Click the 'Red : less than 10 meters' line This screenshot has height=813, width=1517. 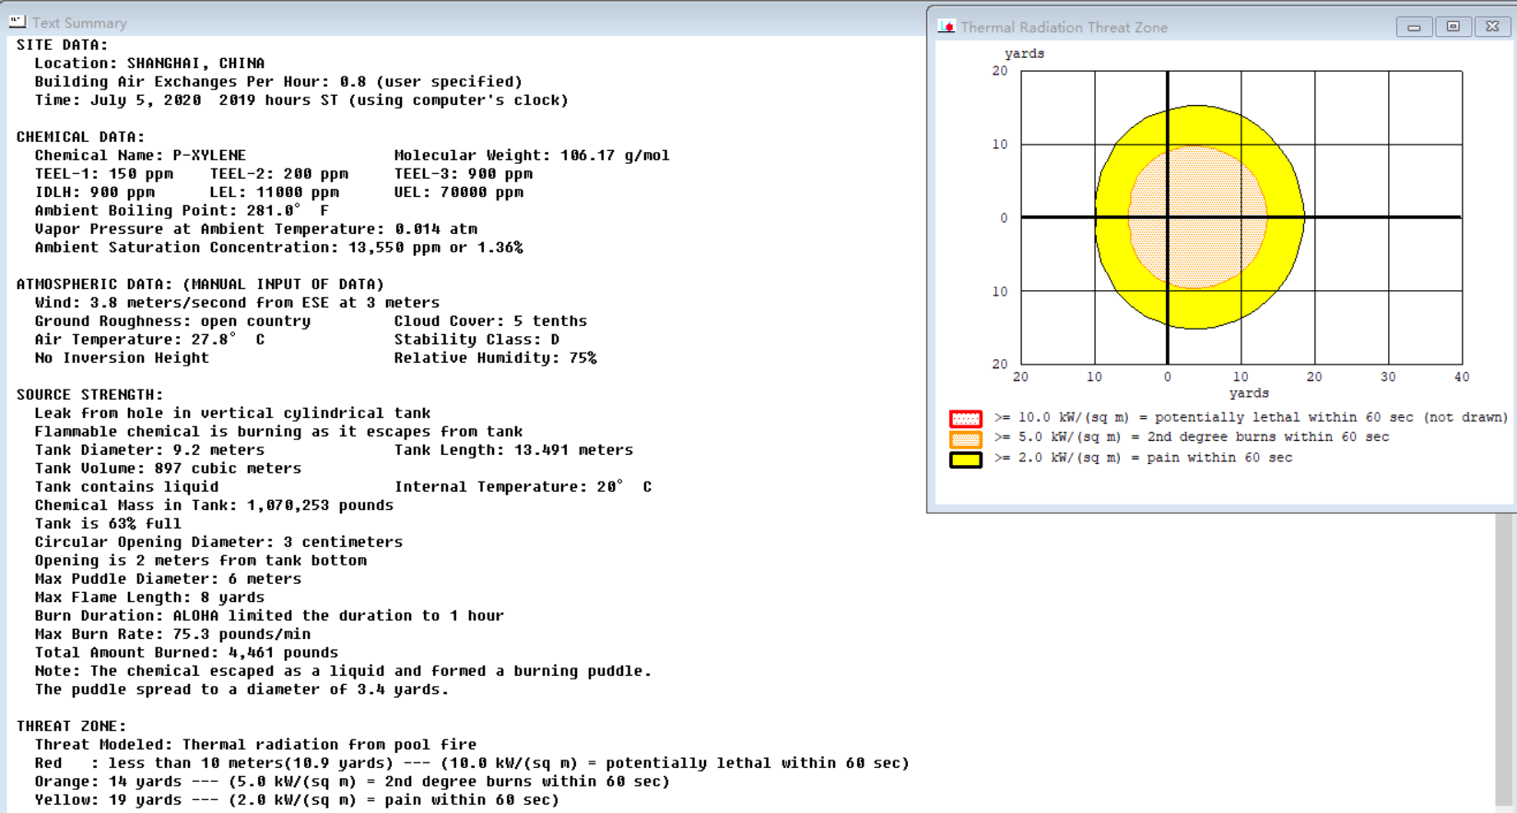[x=472, y=763]
